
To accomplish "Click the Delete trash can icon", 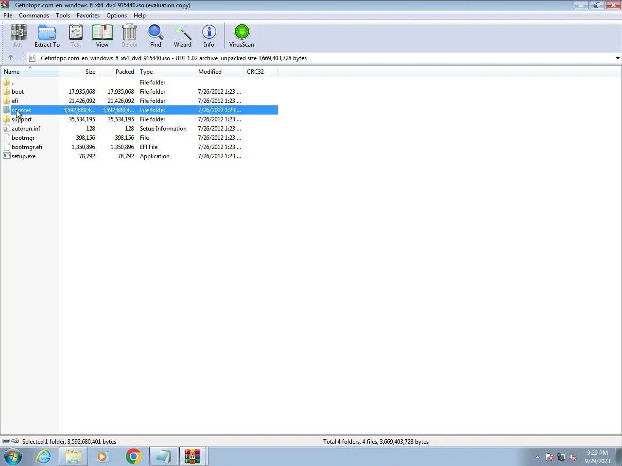I will tap(129, 36).
